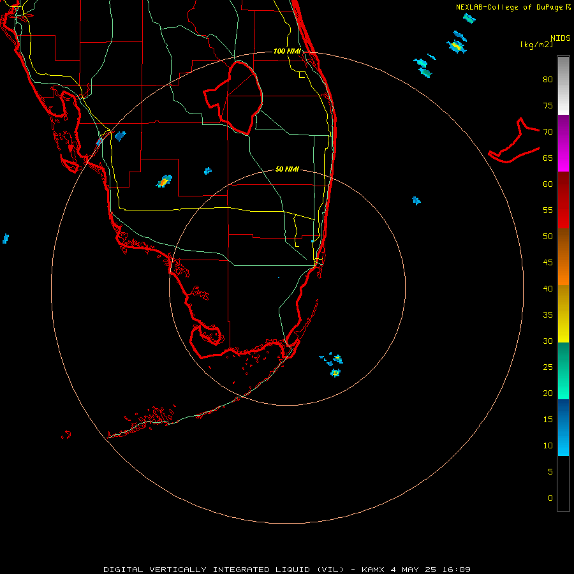Click the [kg/m2] units label
574x574 pixels.
tap(536, 45)
